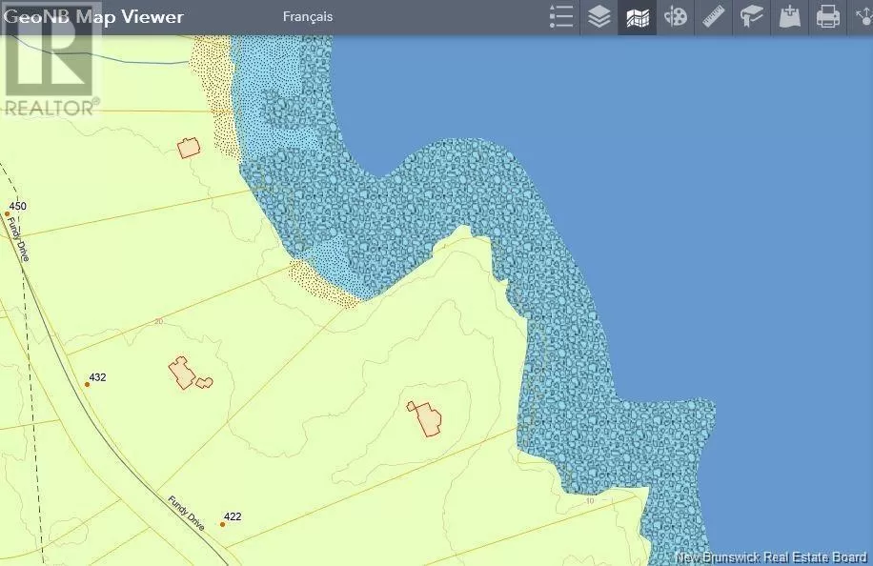Click the Add Data icon
873x566 pixels.
[790, 17]
